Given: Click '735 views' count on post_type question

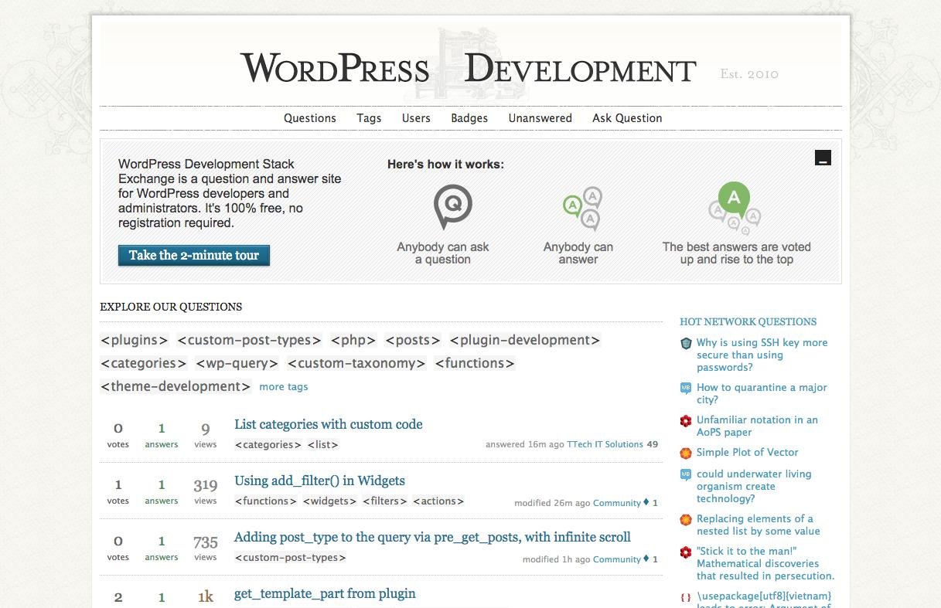Looking at the screenshot, I should (x=206, y=548).
